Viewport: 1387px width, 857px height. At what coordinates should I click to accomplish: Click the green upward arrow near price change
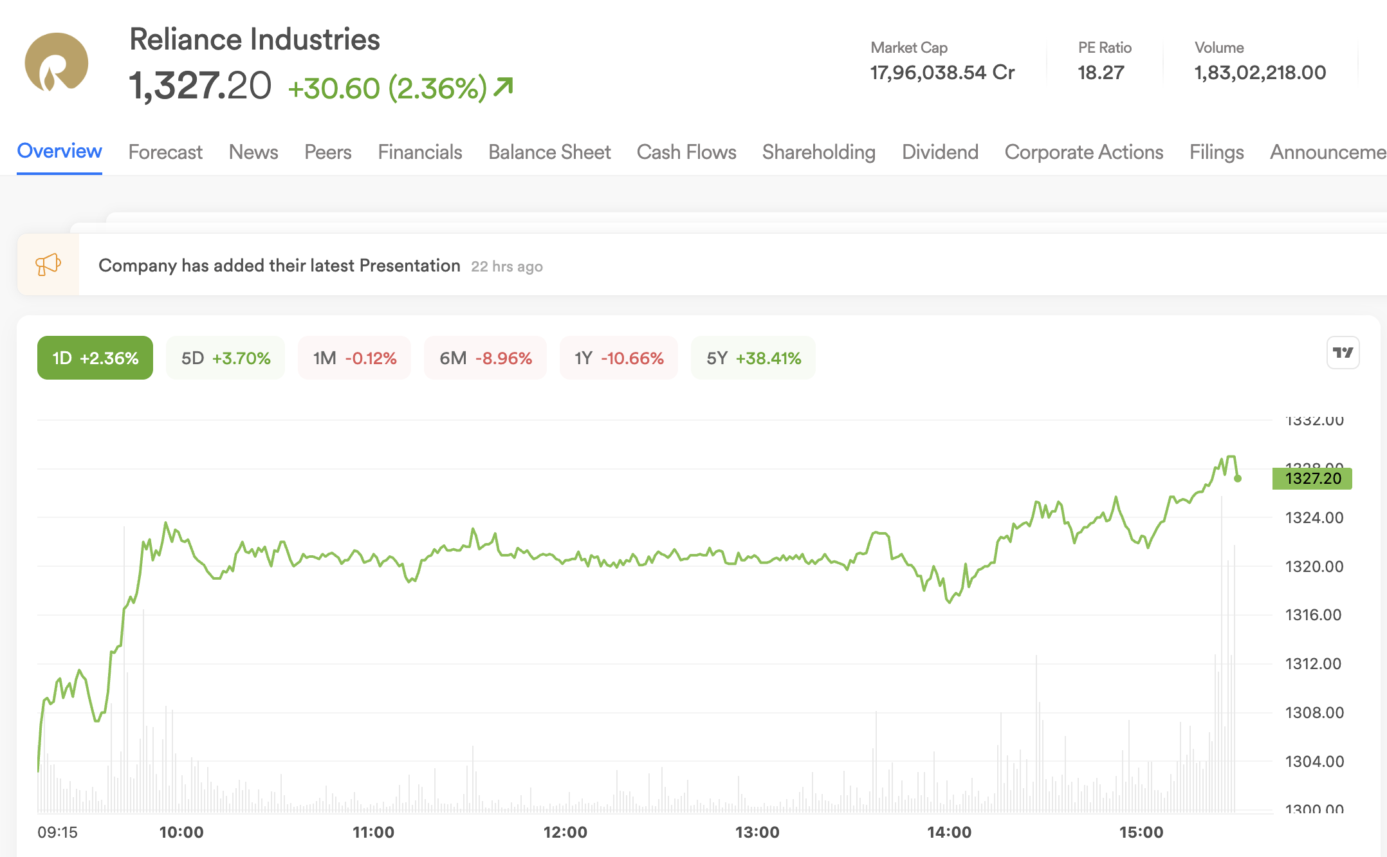(x=503, y=87)
